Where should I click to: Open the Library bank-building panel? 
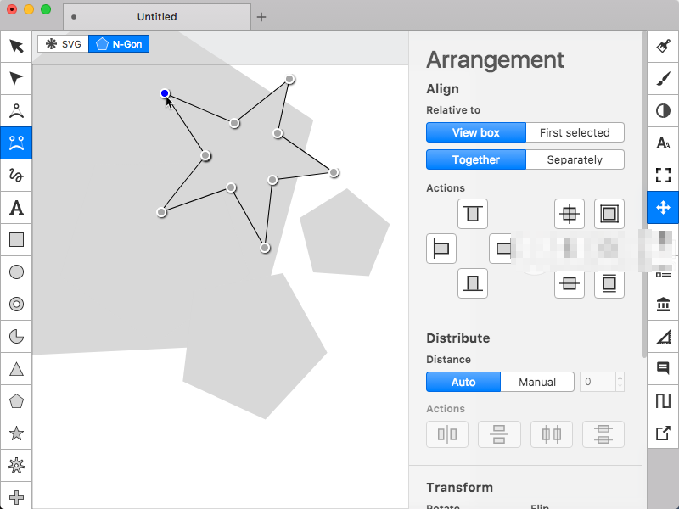coord(663,304)
